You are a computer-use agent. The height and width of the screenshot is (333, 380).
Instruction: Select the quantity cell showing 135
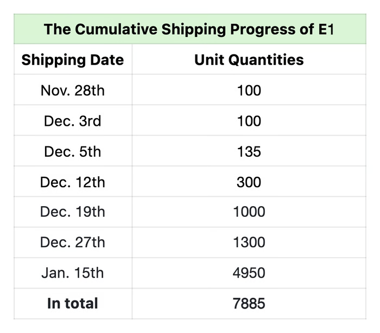click(249, 151)
